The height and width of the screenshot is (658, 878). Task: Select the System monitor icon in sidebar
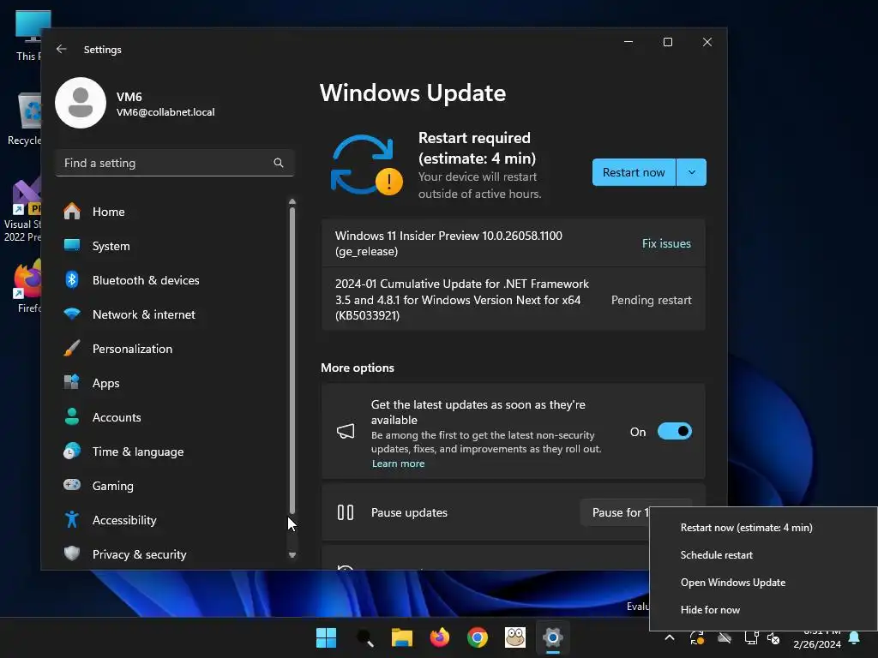[x=72, y=246]
